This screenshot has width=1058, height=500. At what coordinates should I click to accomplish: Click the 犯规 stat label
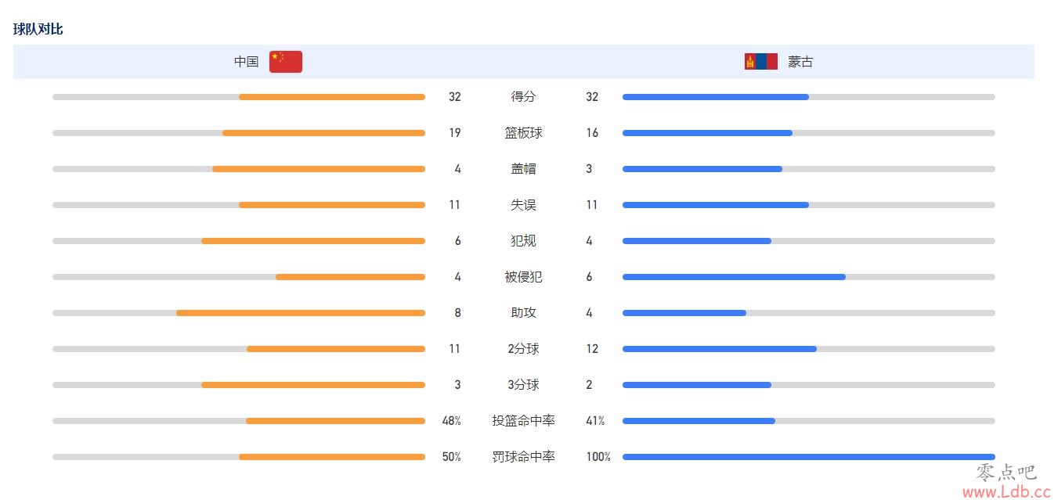tap(523, 241)
